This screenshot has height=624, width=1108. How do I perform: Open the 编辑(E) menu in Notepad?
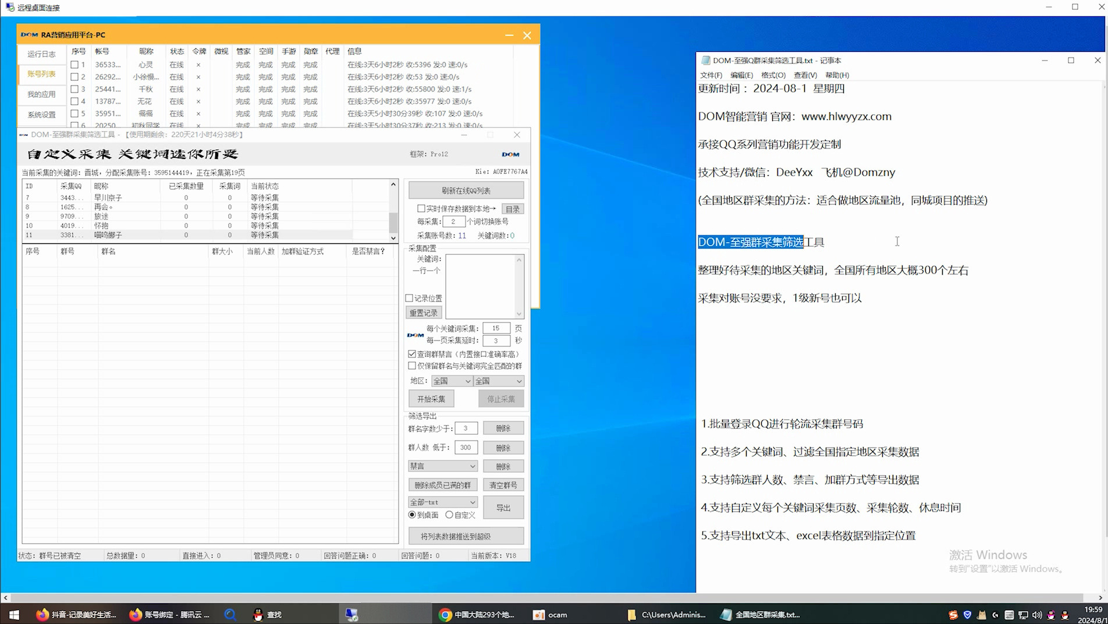[x=741, y=75]
